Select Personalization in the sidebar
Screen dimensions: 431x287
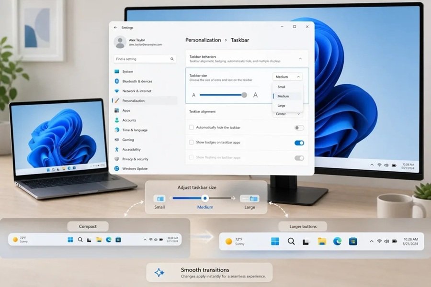(x=145, y=101)
